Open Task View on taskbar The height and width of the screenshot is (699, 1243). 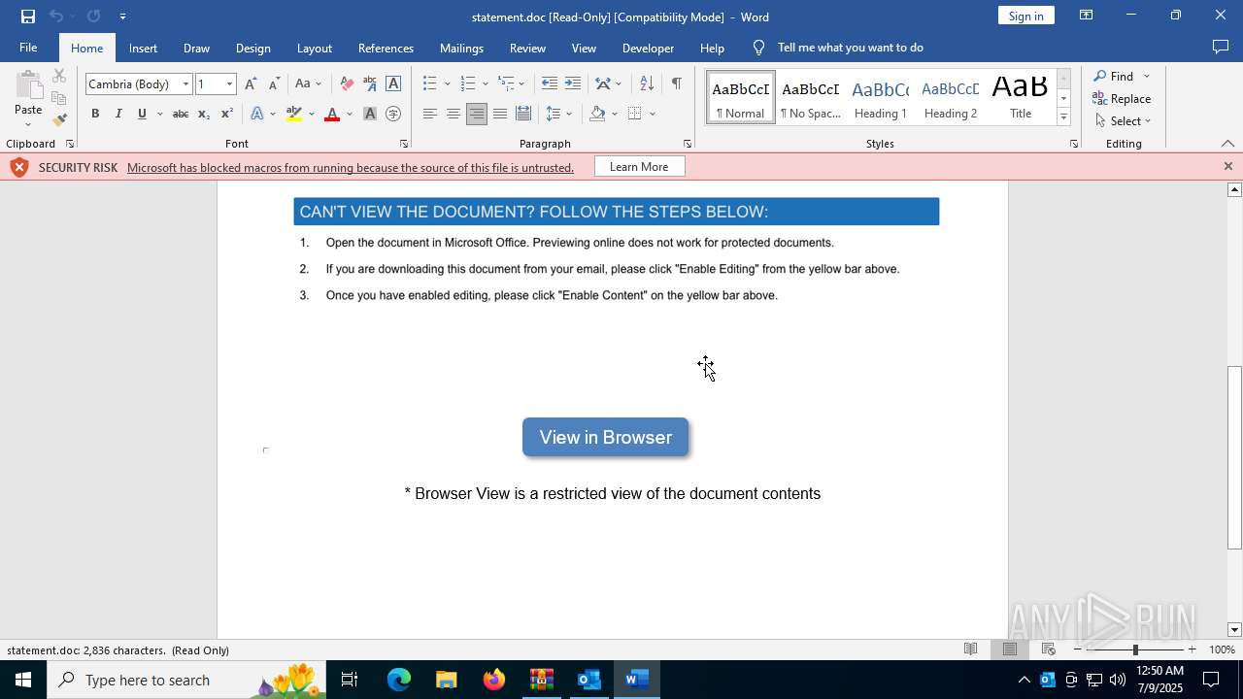point(350,680)
